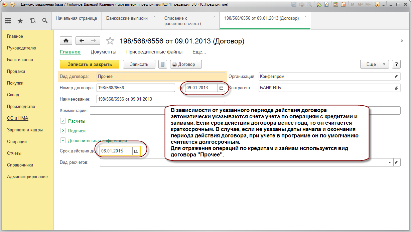Click the Номер договора input field

tap(136, 88)
